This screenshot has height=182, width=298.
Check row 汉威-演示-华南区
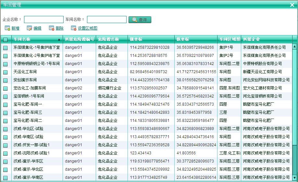(5, 178)
